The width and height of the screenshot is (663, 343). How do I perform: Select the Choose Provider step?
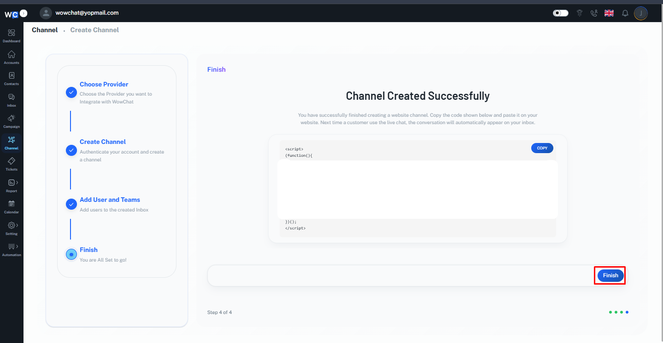104,84
